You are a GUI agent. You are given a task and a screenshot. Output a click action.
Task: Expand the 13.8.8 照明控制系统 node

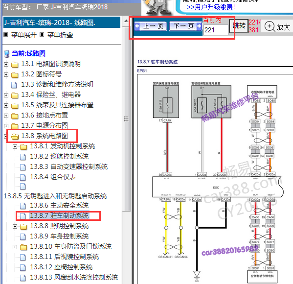click(15, 226)
